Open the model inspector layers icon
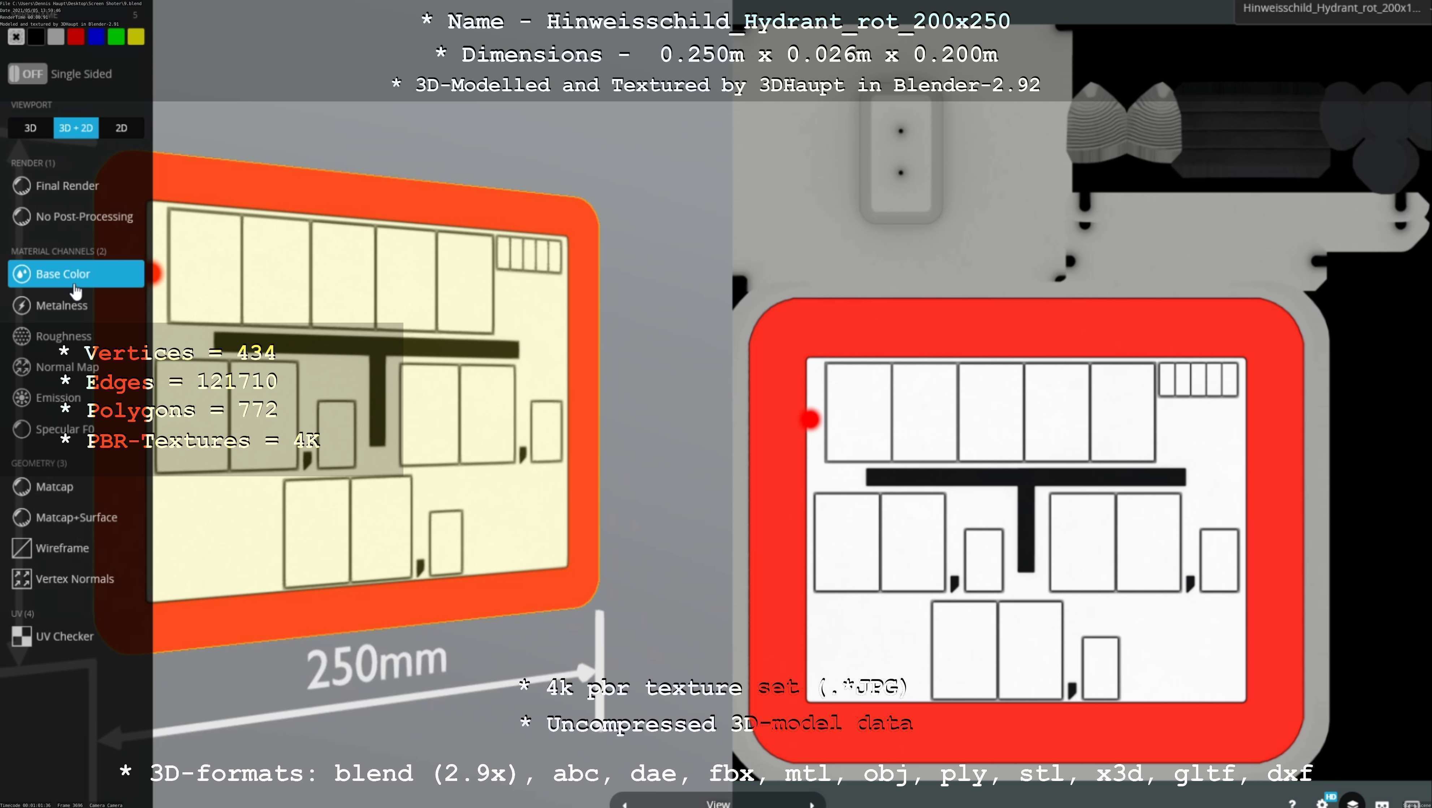Screen dimensions: 1432x808 click(1352, 804)
